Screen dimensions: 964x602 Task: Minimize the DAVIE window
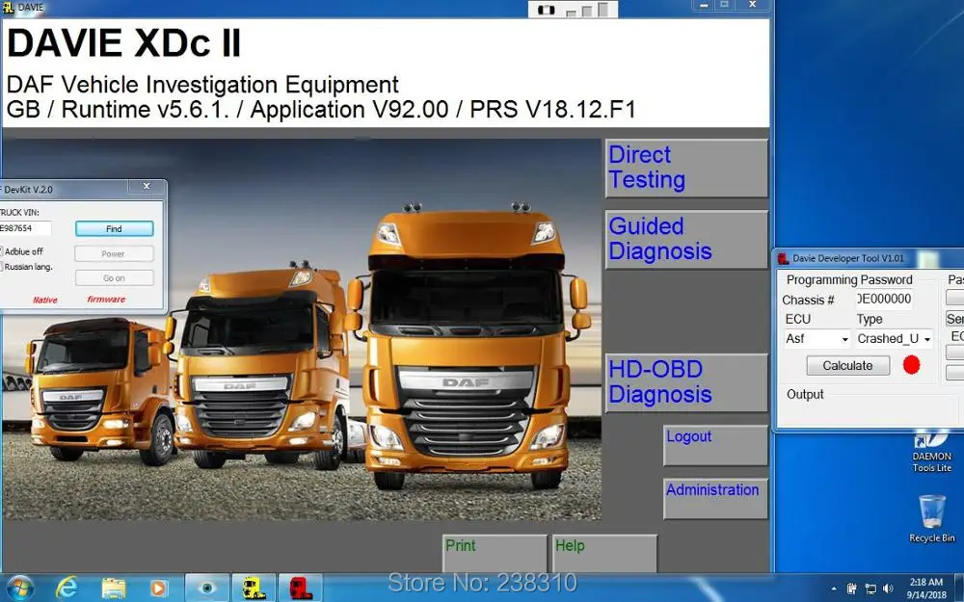tap(704, 5)
